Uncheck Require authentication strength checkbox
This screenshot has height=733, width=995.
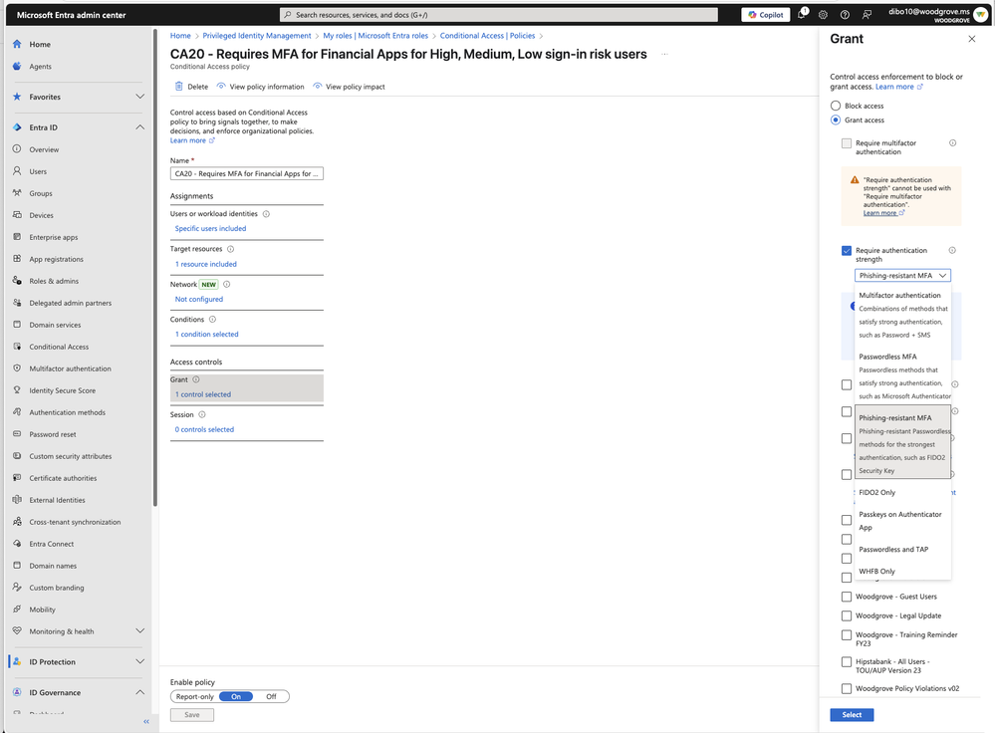coord(847,251)
